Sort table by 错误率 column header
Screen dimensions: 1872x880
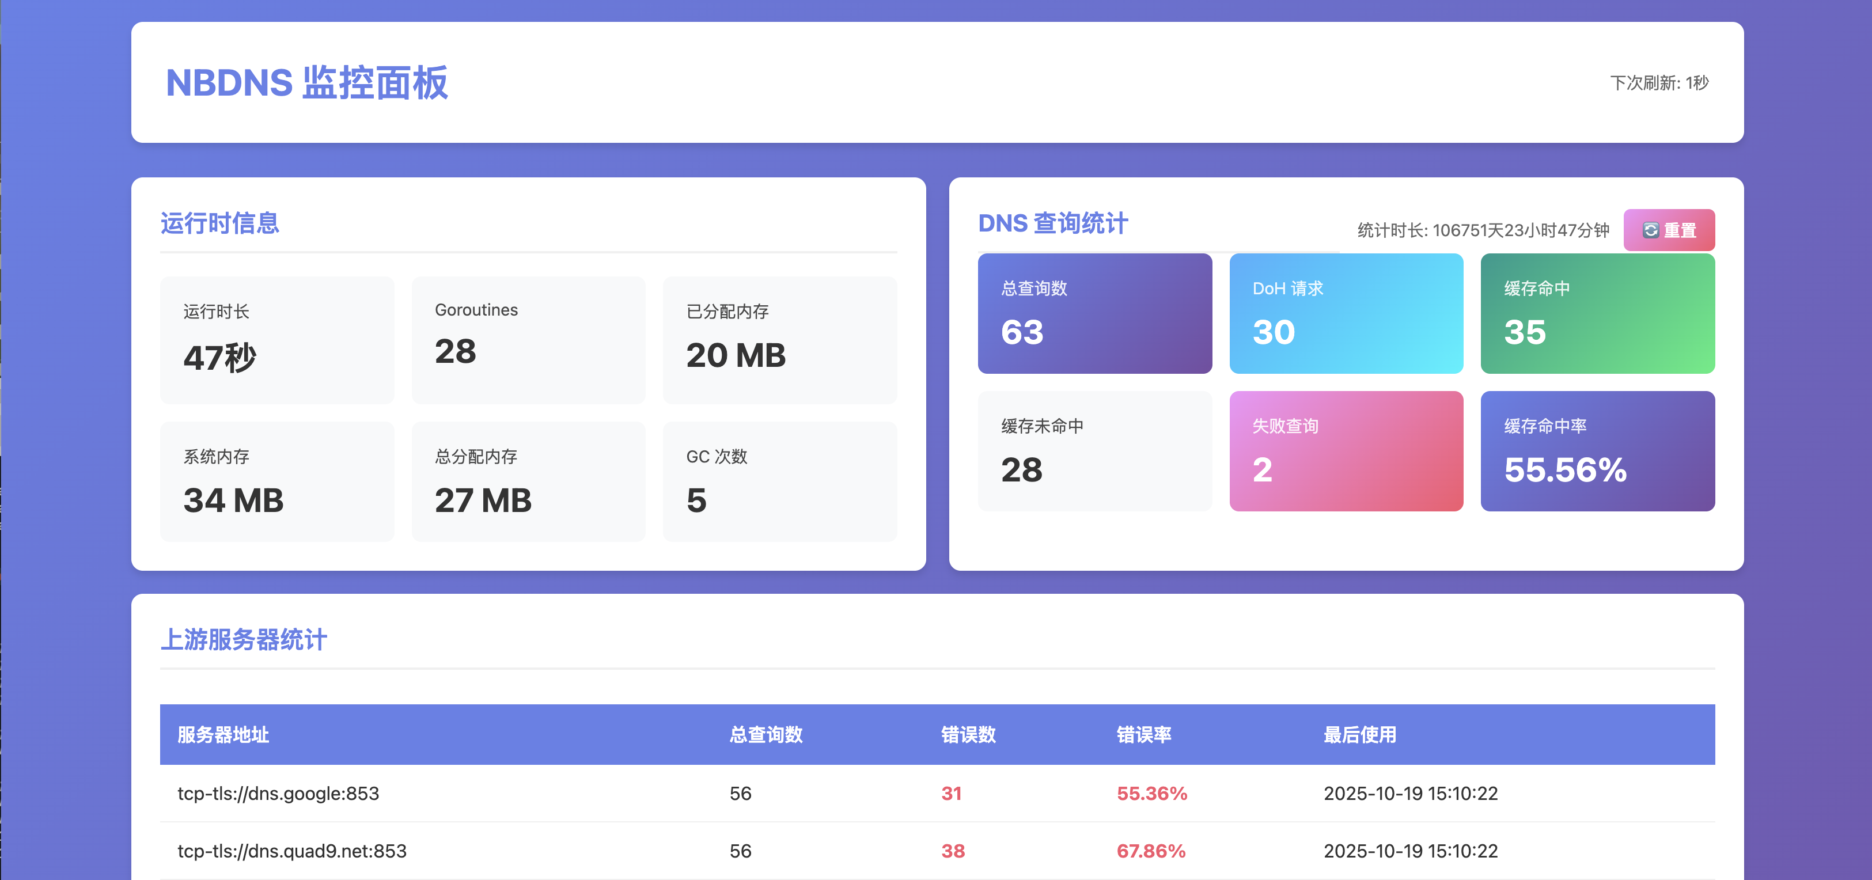[1145, 735]
